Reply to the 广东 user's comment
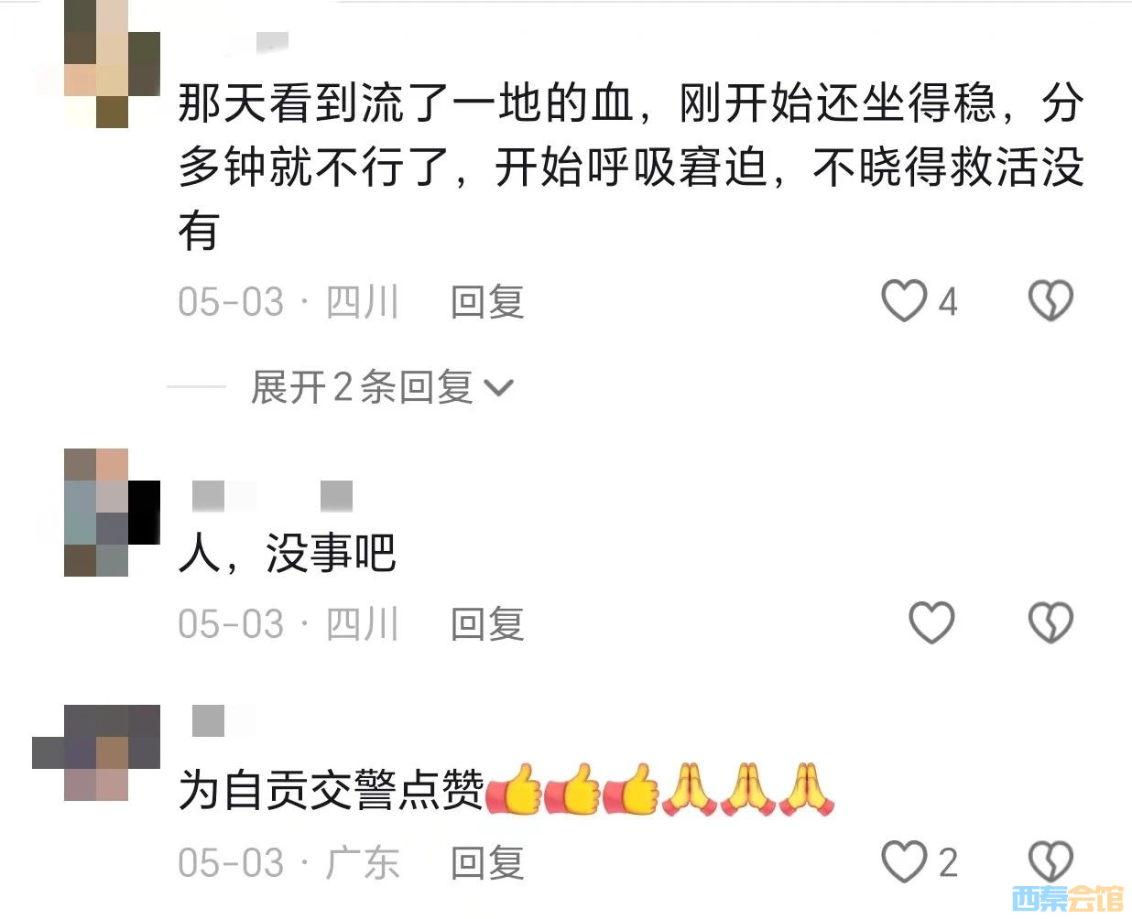The height and width of the screenshot is (919, 1132). pyautogui.click(x=487, y=863)
